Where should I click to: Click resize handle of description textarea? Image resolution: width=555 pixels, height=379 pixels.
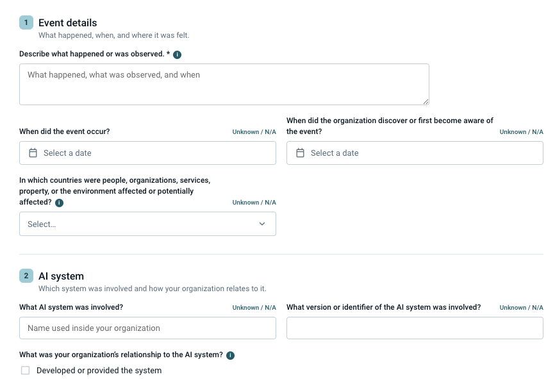pos(426,102)
